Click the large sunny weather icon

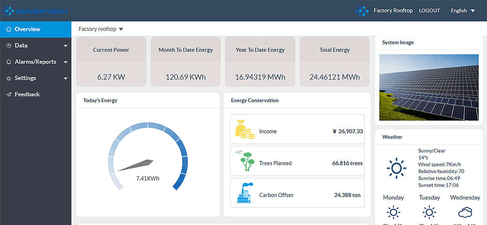click(396, 168)
